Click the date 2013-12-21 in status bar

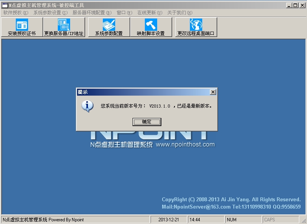169,220
